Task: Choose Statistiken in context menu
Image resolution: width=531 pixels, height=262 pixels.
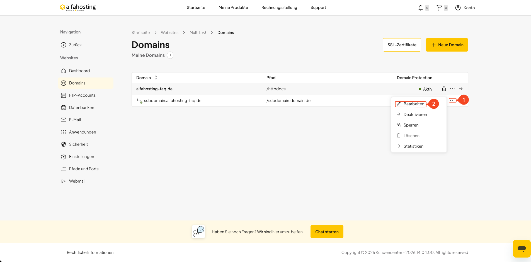Action: click(x=419, y=146)
